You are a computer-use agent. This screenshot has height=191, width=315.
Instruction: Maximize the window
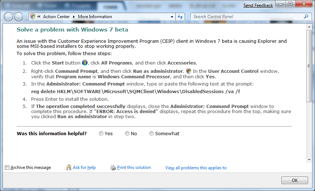point(290,4)
